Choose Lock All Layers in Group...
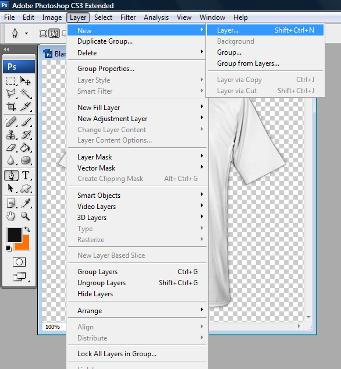 tap(137, 354)
